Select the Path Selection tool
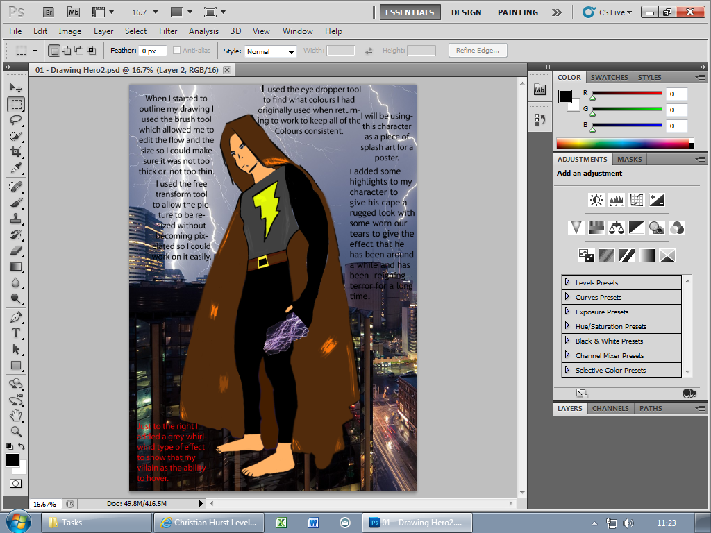Image resolution: width=711 pixels, height=533 pixels. (16, 349)
